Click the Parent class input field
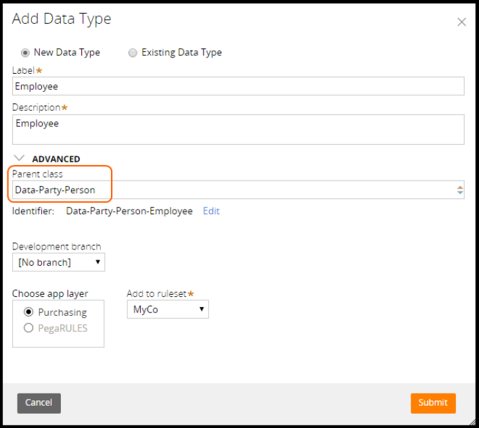The height and width of the screenshot is (428, 479). pyautogui.click(x=230, y=190)
